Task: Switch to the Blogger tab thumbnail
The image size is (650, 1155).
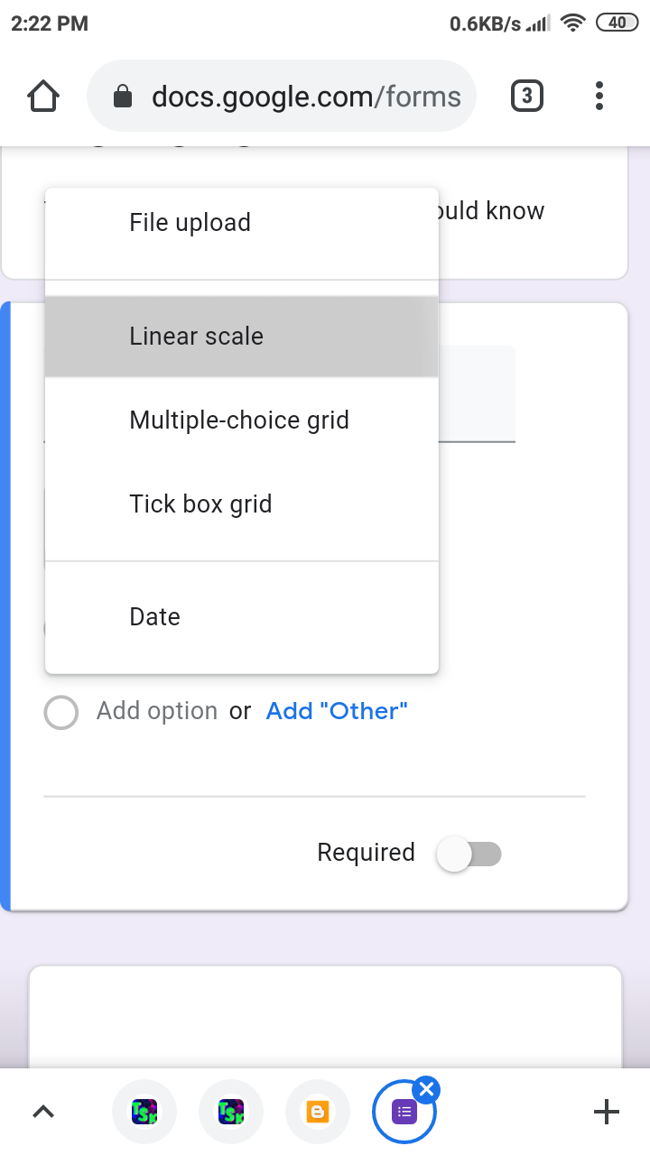Action: (317, 1112)
